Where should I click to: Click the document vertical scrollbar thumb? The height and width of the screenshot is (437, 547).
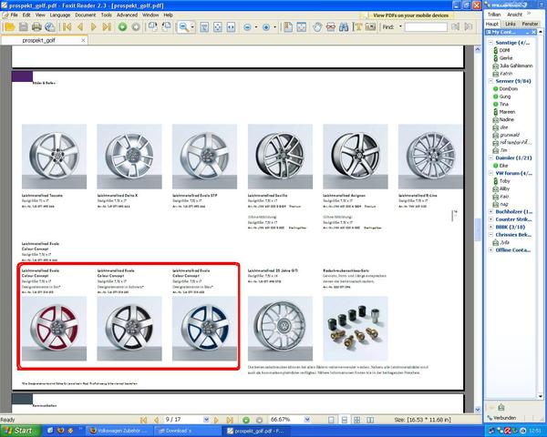478,229
